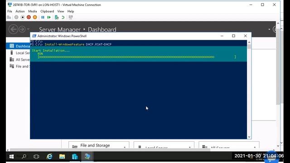
Task: Open the Media menu
Action: click(32, 11)
